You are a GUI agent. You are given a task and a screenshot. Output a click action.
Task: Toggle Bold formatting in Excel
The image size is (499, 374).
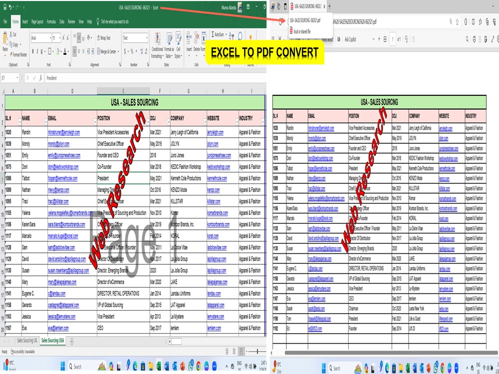(32, 51)
